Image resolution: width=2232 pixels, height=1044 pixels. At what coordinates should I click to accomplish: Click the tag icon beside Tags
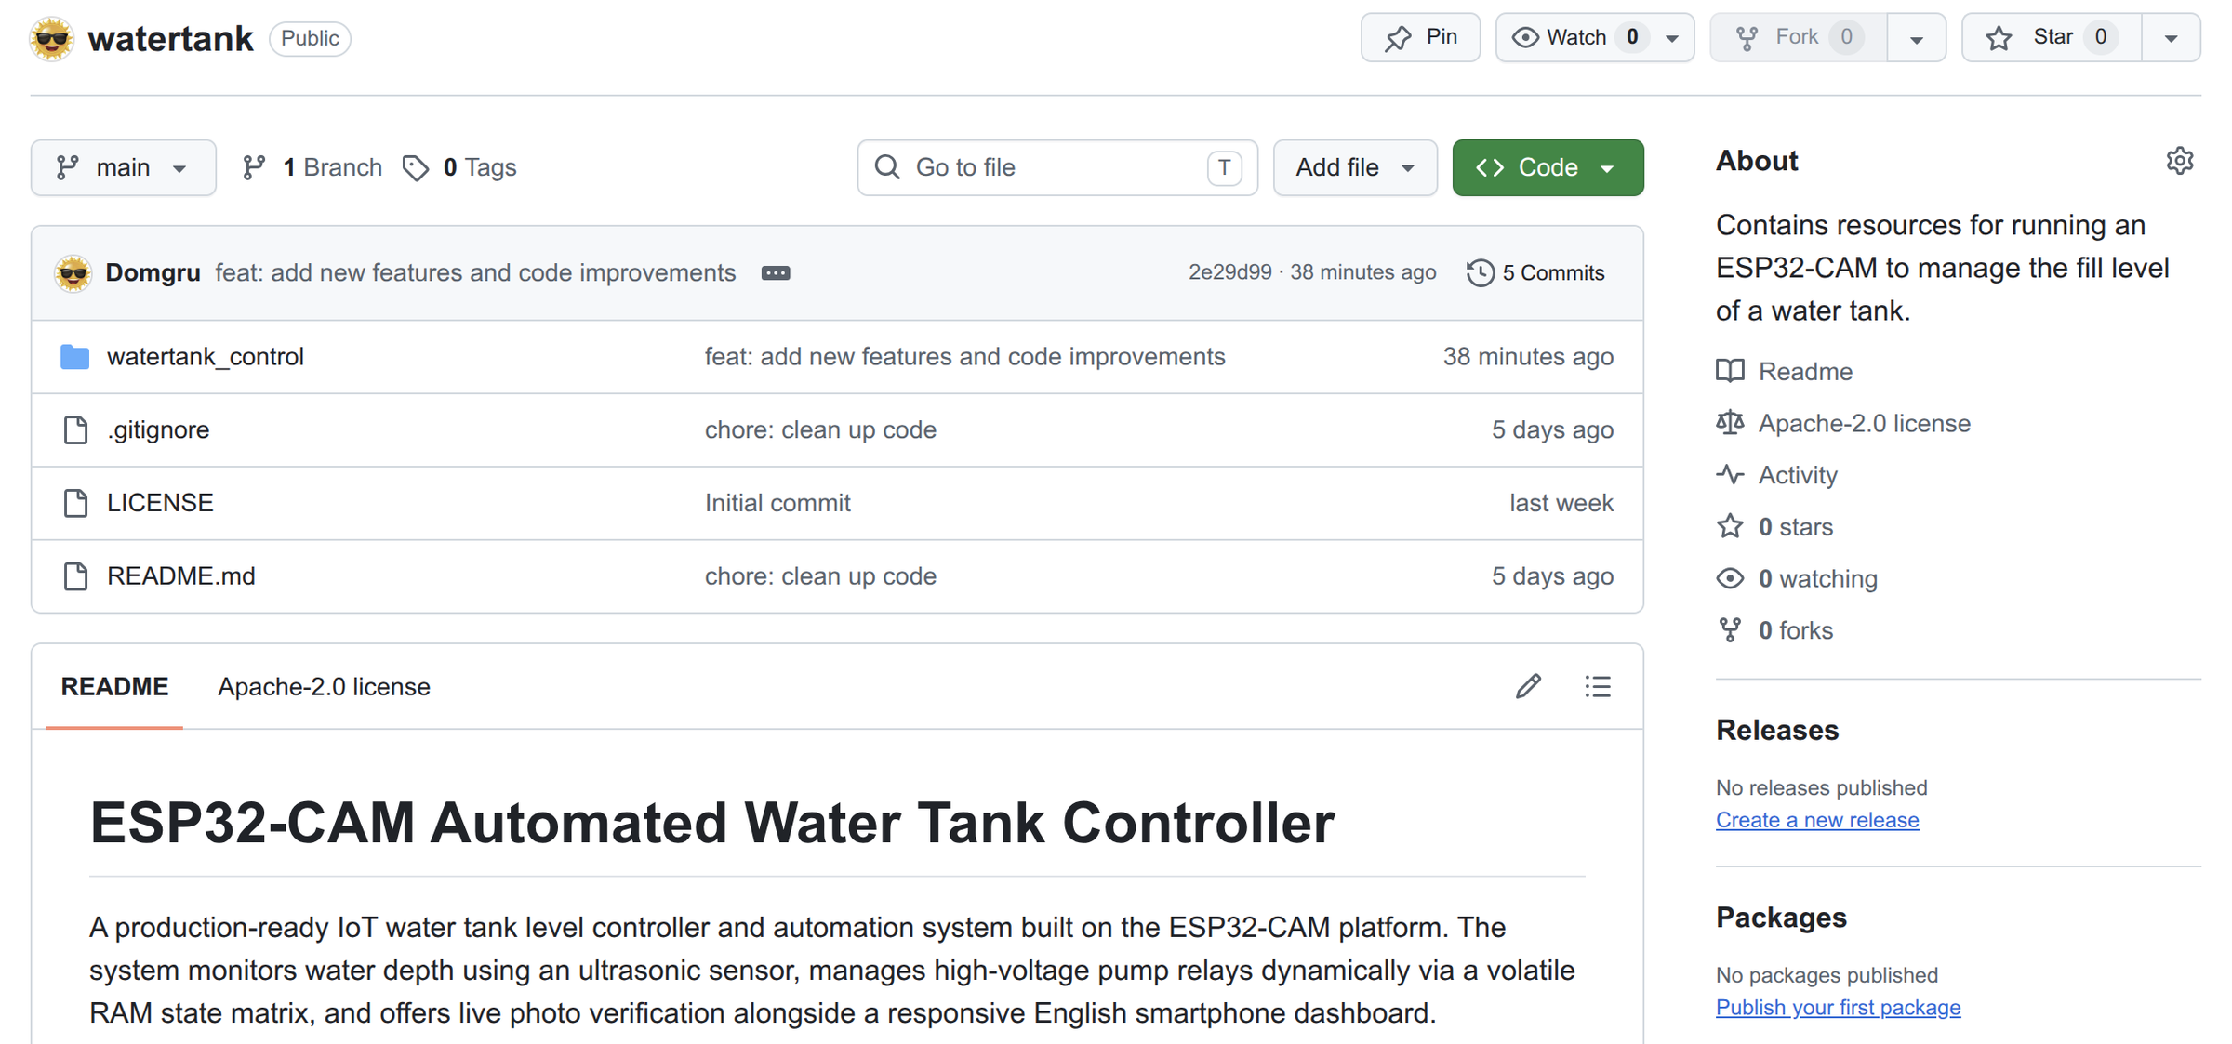[416, 167]
